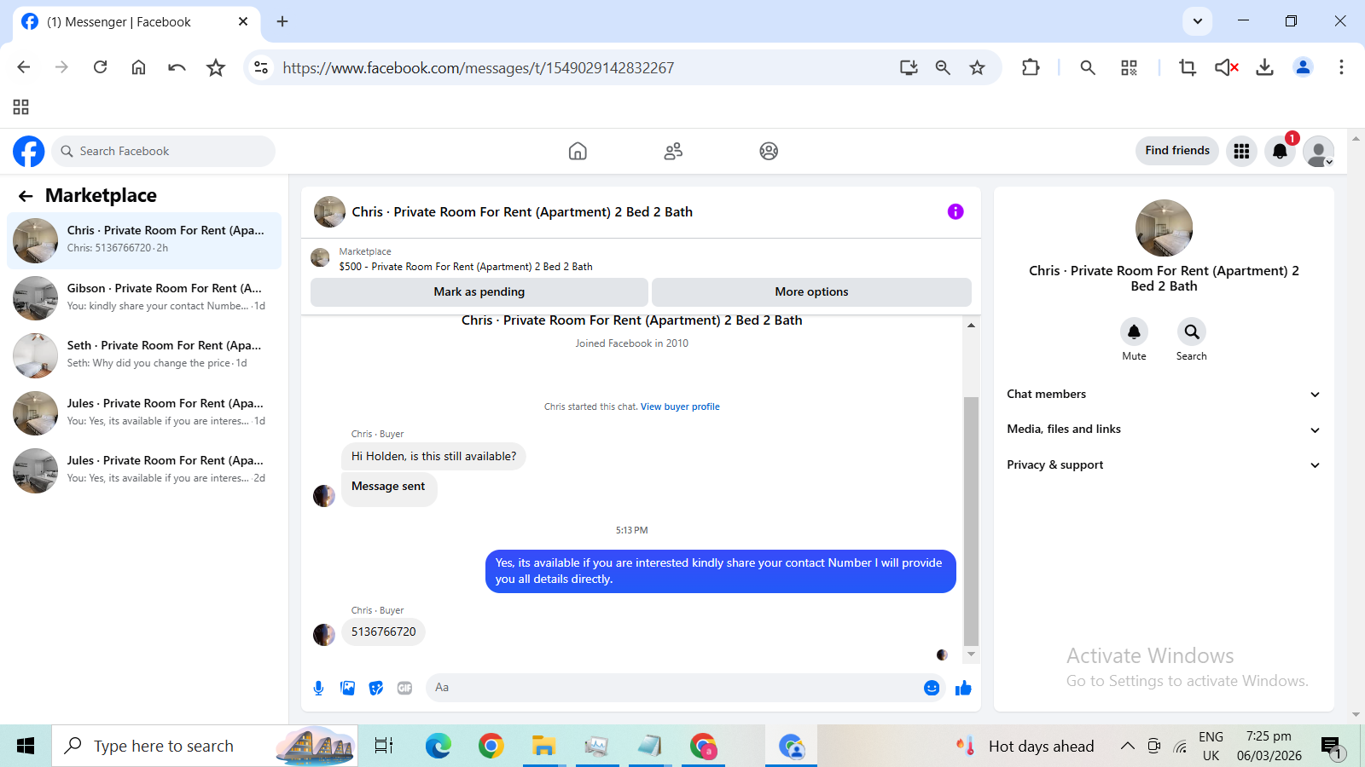Click Mark as pending button
1365x767 pixels.
(x=479, y=291)
